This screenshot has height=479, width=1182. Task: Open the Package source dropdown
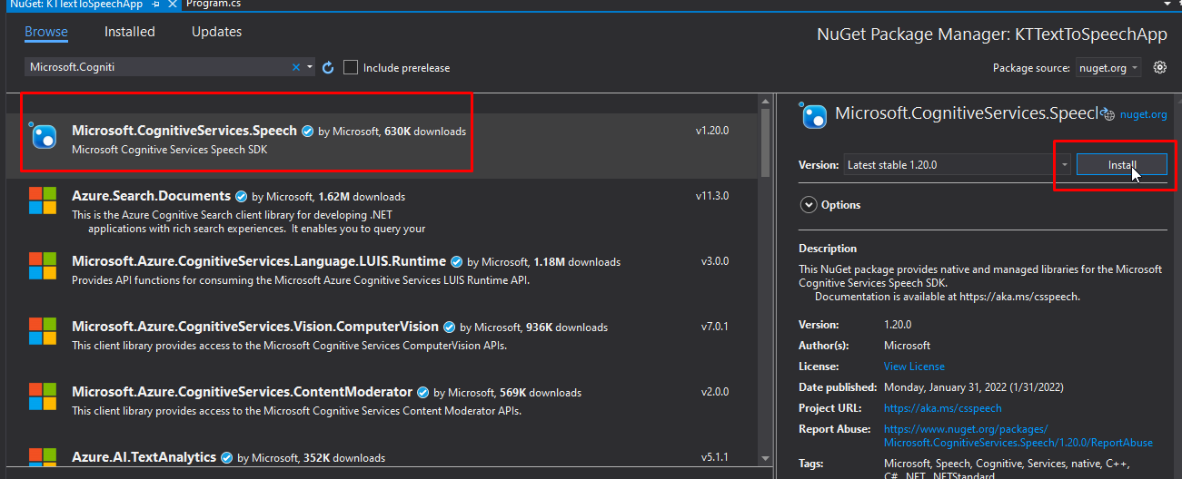(x=1108, y=68)
